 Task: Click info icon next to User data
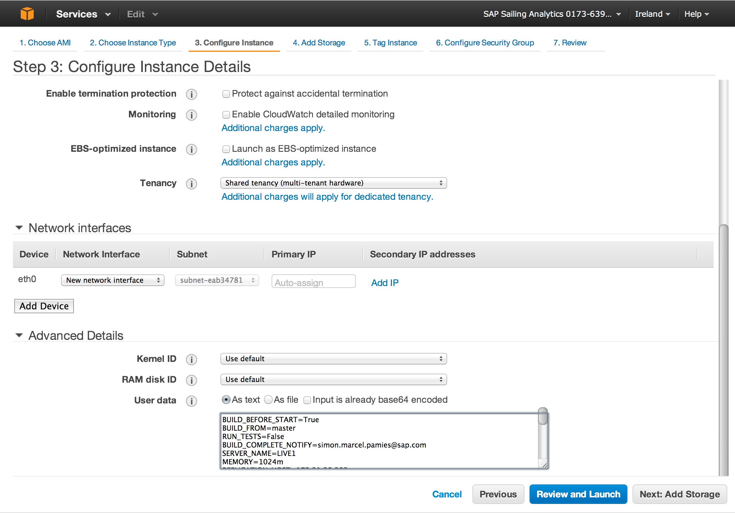coord(191,401)
